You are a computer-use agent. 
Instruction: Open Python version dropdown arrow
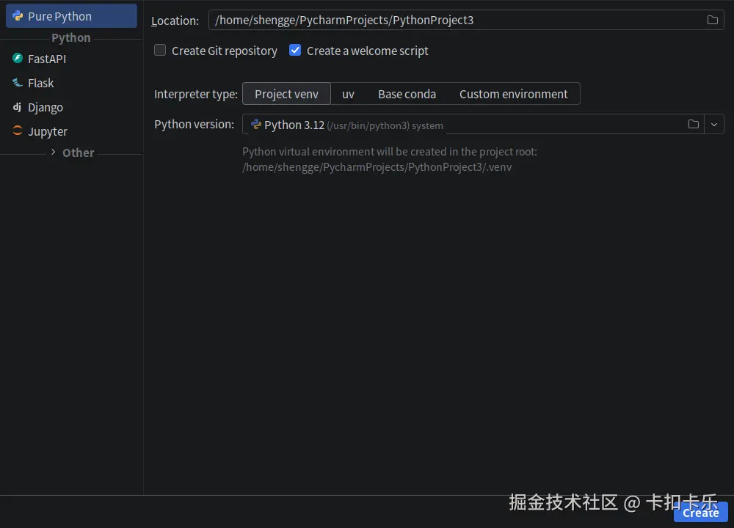point(714,125)
